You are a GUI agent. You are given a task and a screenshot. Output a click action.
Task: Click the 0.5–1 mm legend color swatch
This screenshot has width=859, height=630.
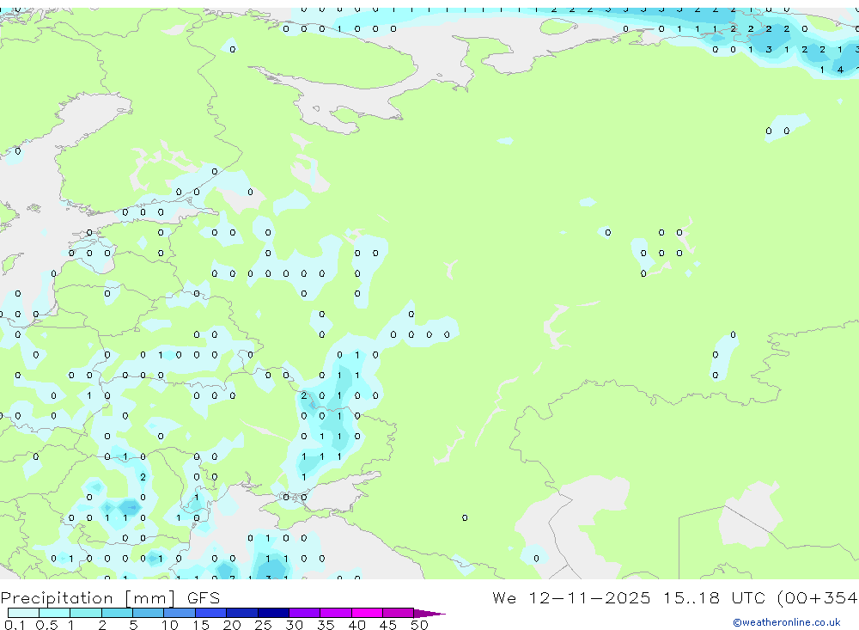pos(55,613)
